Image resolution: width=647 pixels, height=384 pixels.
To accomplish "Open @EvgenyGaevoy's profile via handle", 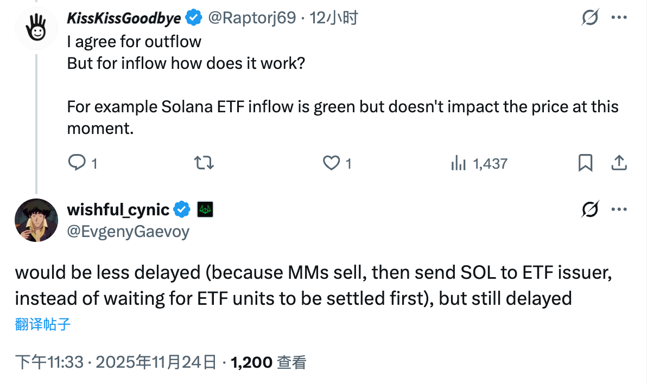I will (128, 231).
